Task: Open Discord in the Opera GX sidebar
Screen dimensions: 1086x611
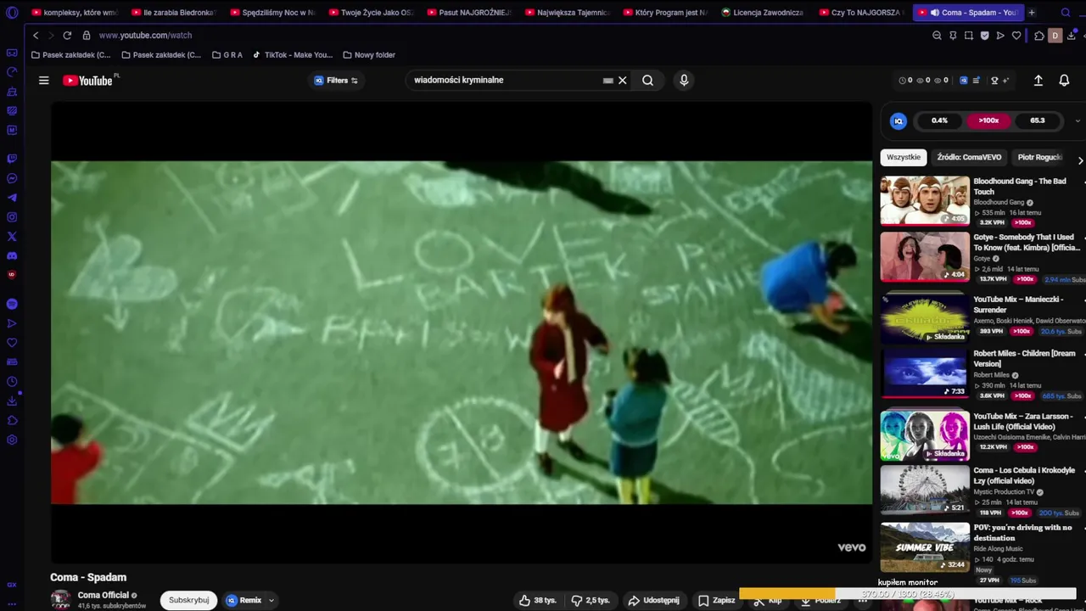Action: [12, 255]
